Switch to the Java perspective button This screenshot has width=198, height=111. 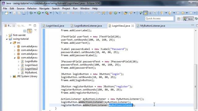click(188, 19)
